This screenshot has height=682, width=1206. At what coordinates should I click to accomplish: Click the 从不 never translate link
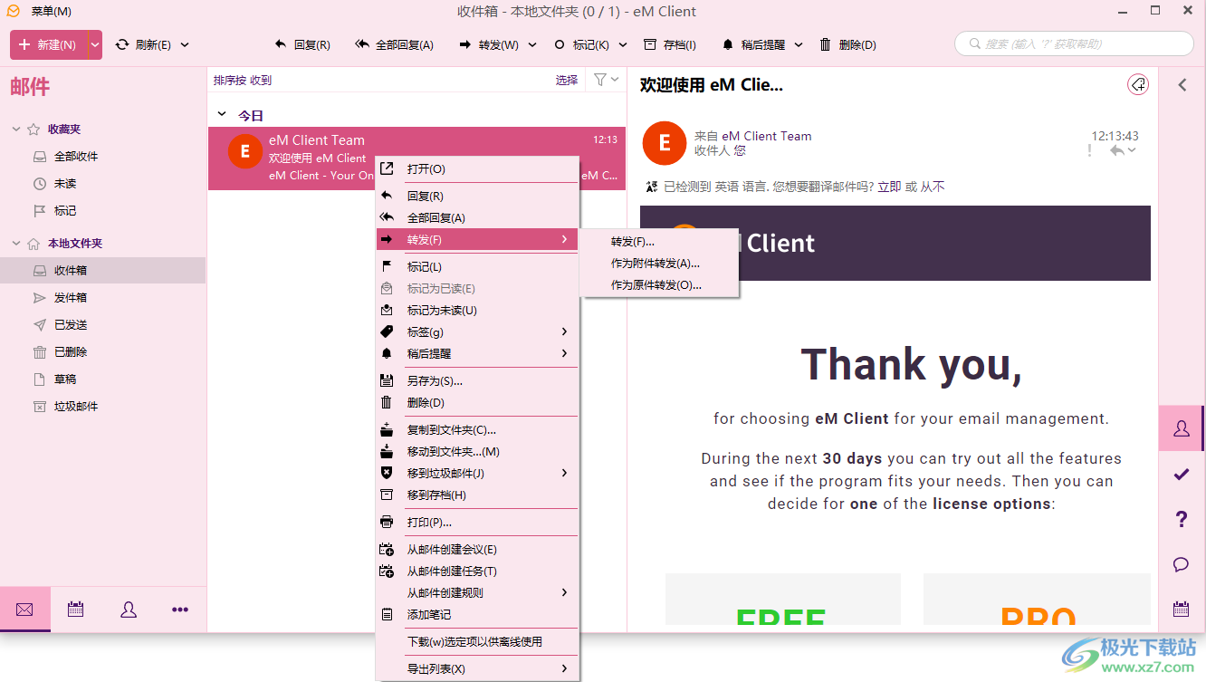933,187
